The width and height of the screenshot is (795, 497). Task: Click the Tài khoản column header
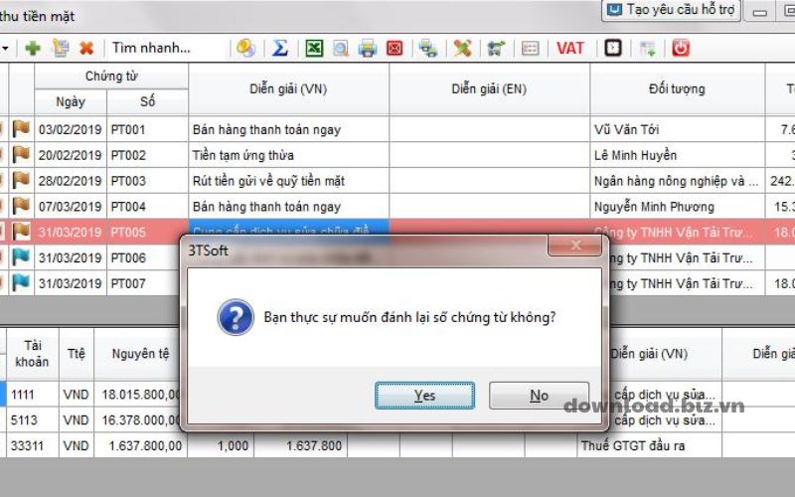(32, 354)
